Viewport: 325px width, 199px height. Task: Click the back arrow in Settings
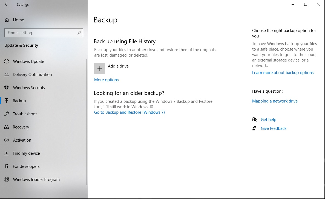click(x=7, y=4)
